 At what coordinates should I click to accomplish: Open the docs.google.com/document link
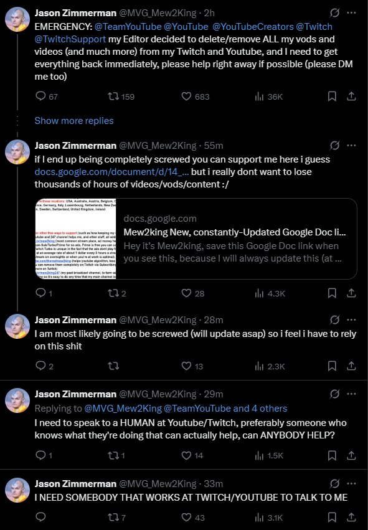tap(111, 172)
